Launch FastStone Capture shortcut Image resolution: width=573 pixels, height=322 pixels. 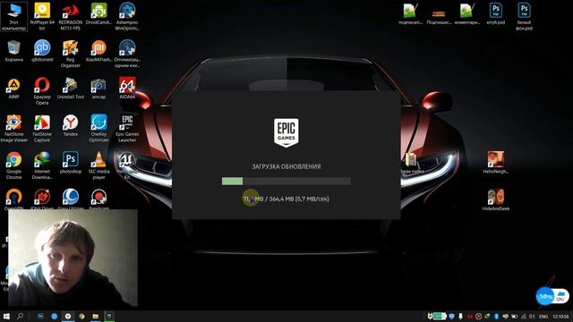[42, 129]
